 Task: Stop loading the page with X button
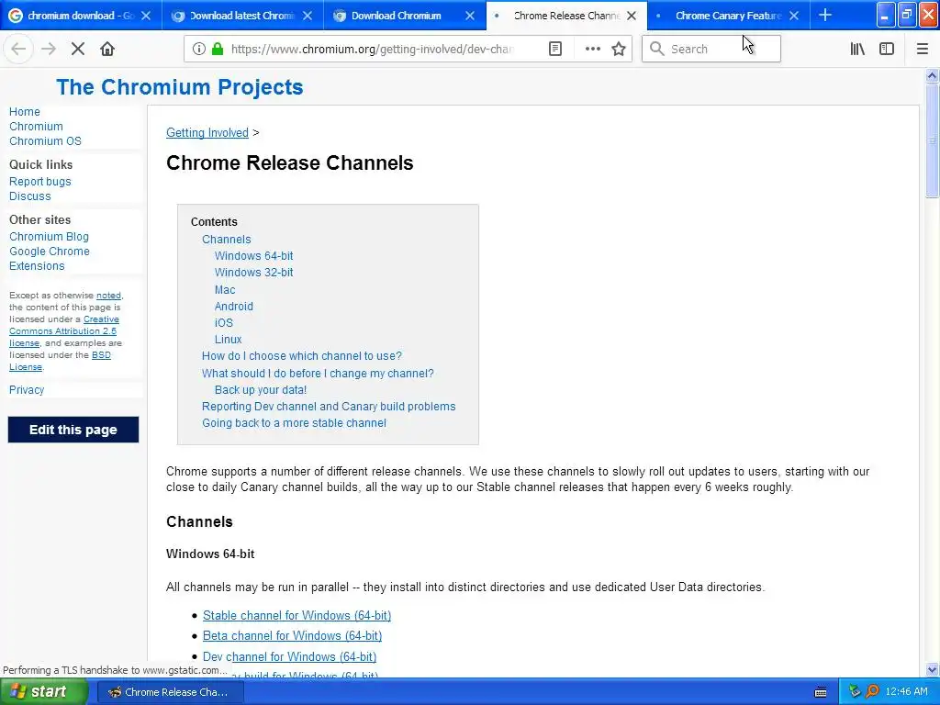click(78, 50)
